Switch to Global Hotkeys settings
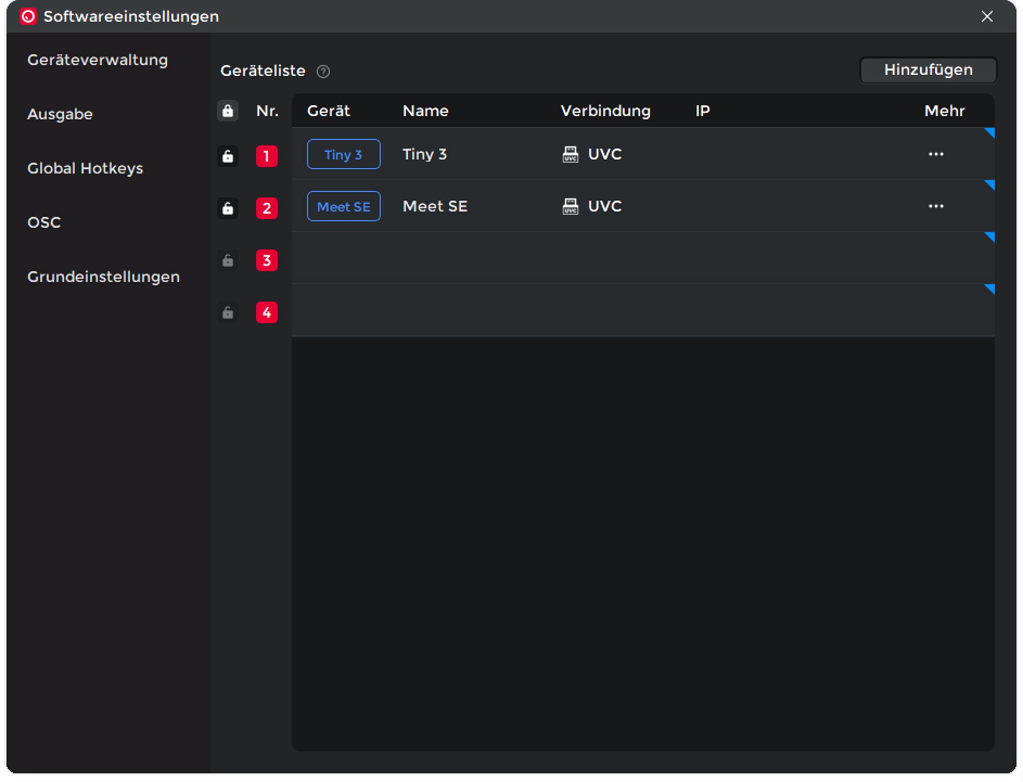Image resolution: width=1023 pixels, height=782 pixels. point(85,168)
